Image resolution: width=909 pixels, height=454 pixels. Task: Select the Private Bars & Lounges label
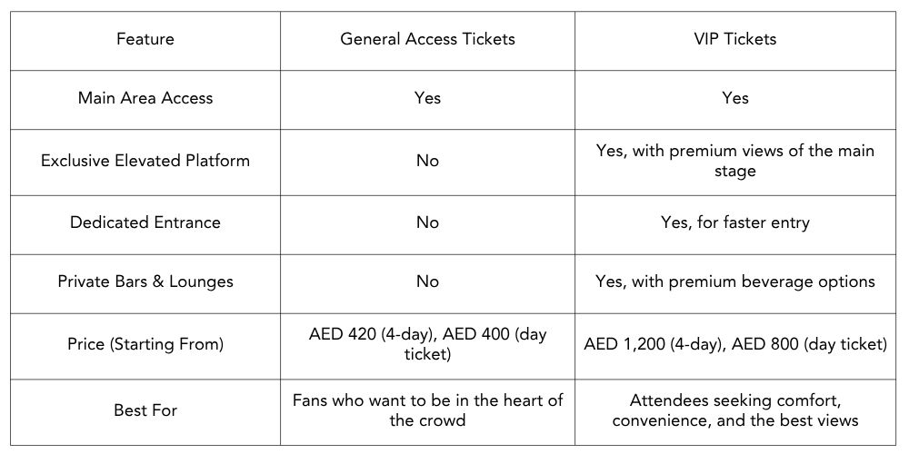pos(145,281)
